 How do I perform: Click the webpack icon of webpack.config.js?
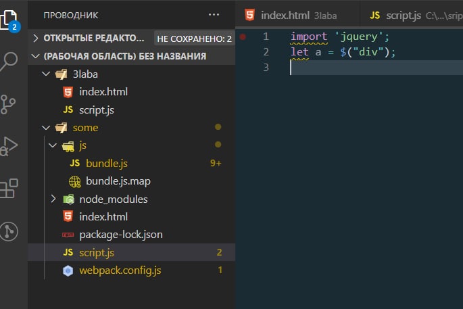68,270
